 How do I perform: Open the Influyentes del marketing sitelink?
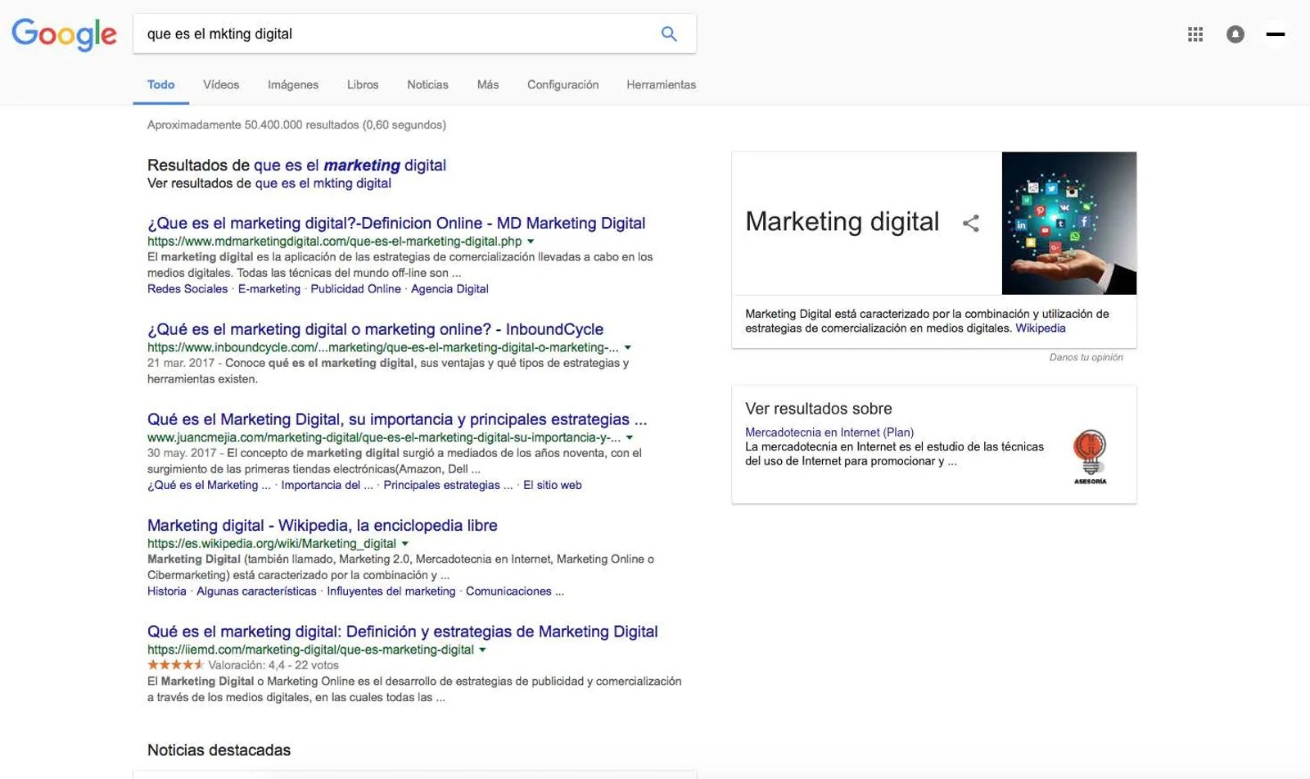coord(391,591)
